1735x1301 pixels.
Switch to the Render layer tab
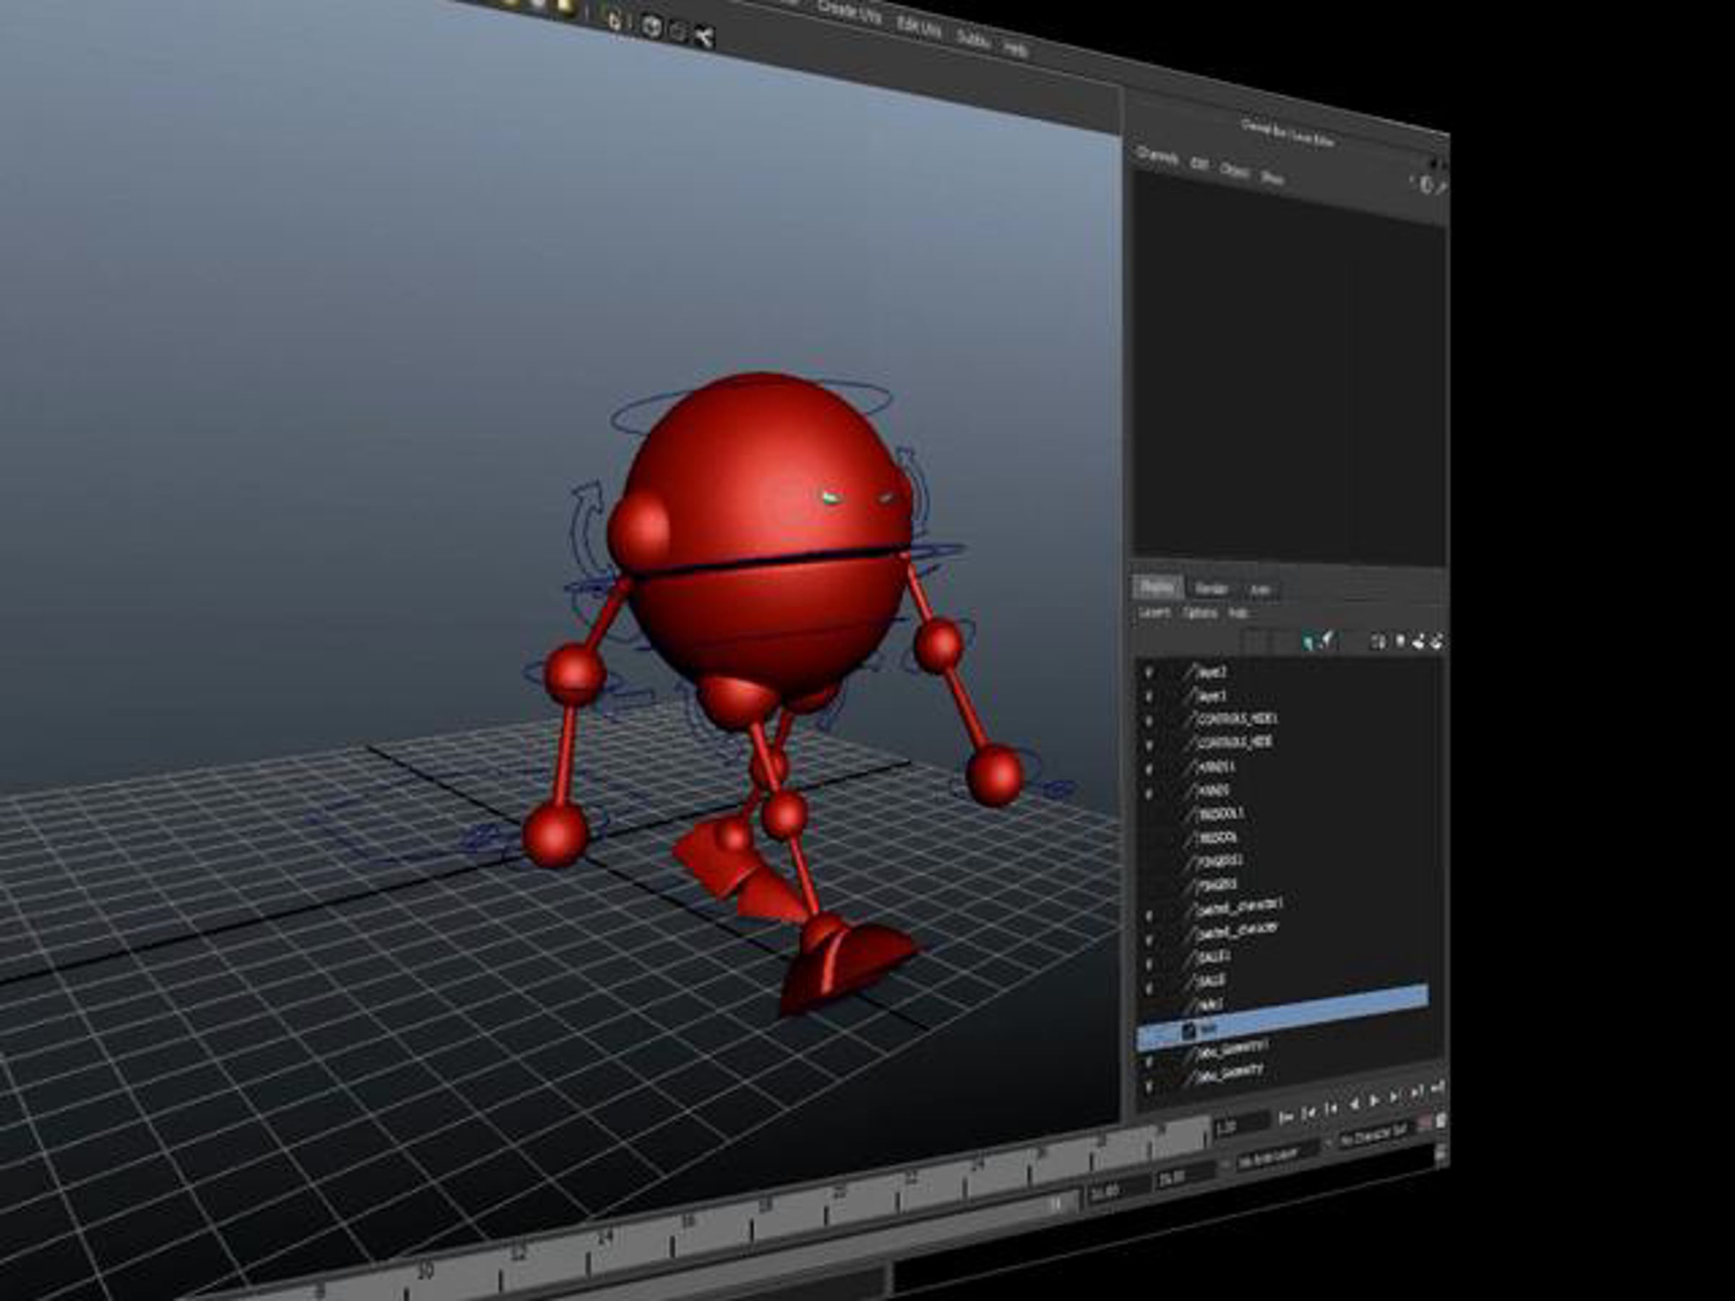[1211, 588]
